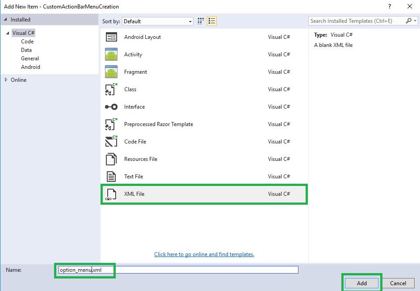Click the 'A blank XML file' description
The image size is (420, 291).
(x=333, y=45)
